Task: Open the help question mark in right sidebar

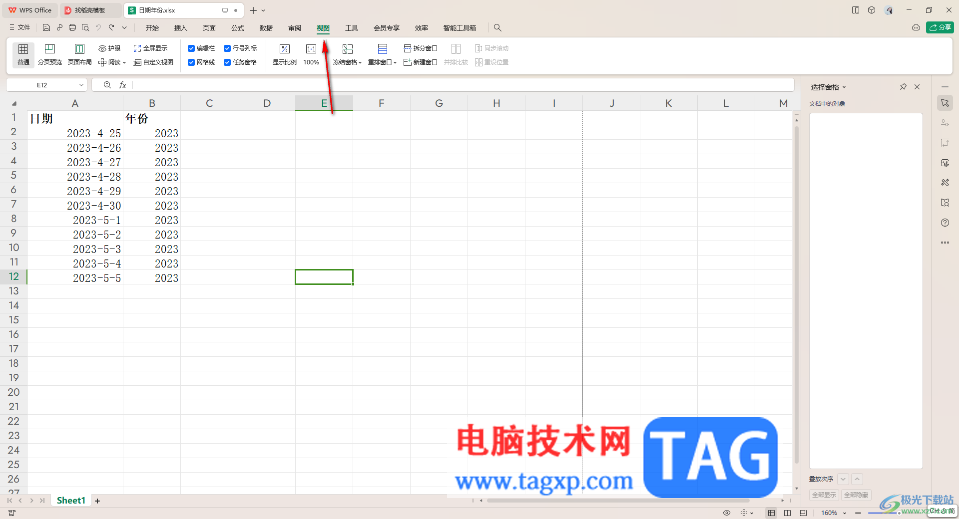Action: tap(945, 223)
